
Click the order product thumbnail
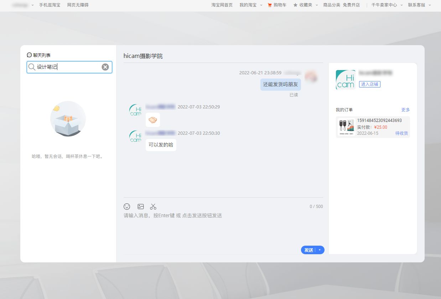346,127
